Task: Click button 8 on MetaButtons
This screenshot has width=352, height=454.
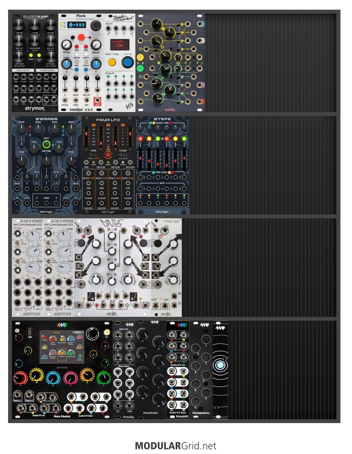Action: (x=196, y=401)
